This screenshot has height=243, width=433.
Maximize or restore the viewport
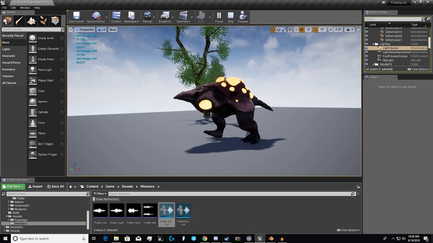click(358, 30)
